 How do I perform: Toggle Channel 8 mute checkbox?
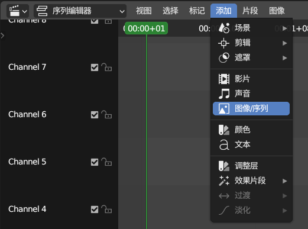(x=95, y=21)
